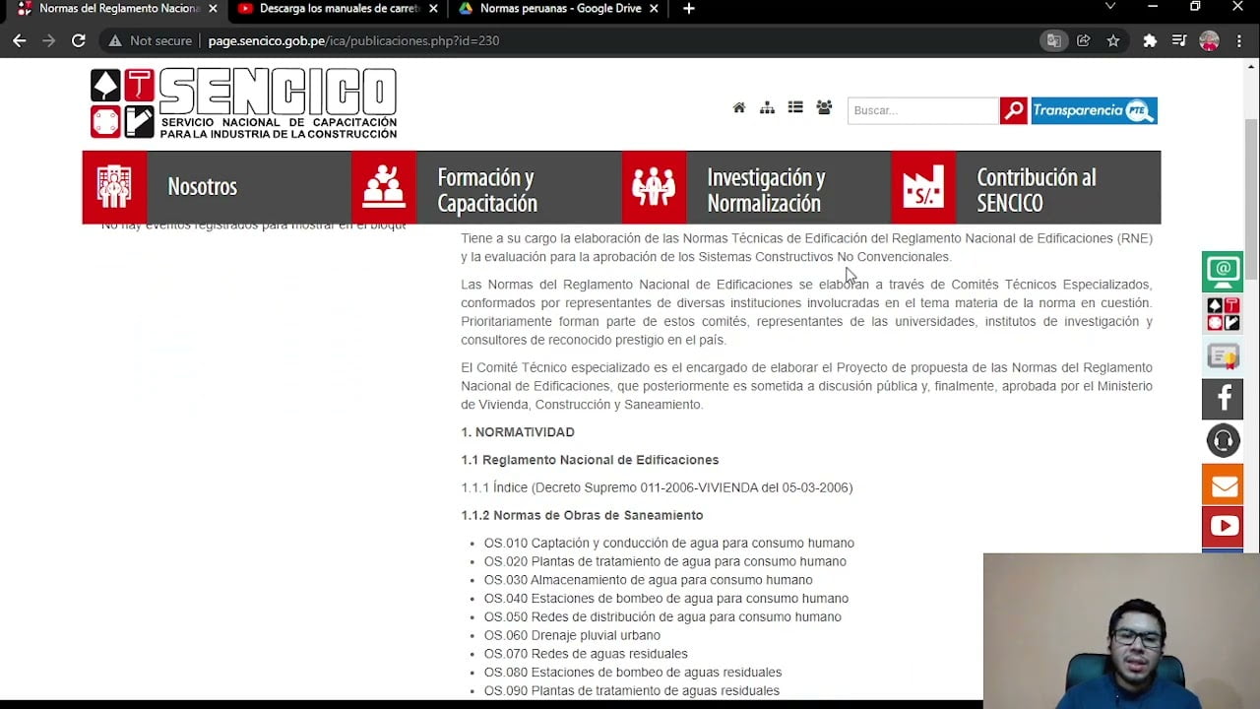
Task: Click OS.050 Redes de distribución de agua
Action: coord(662,616)
